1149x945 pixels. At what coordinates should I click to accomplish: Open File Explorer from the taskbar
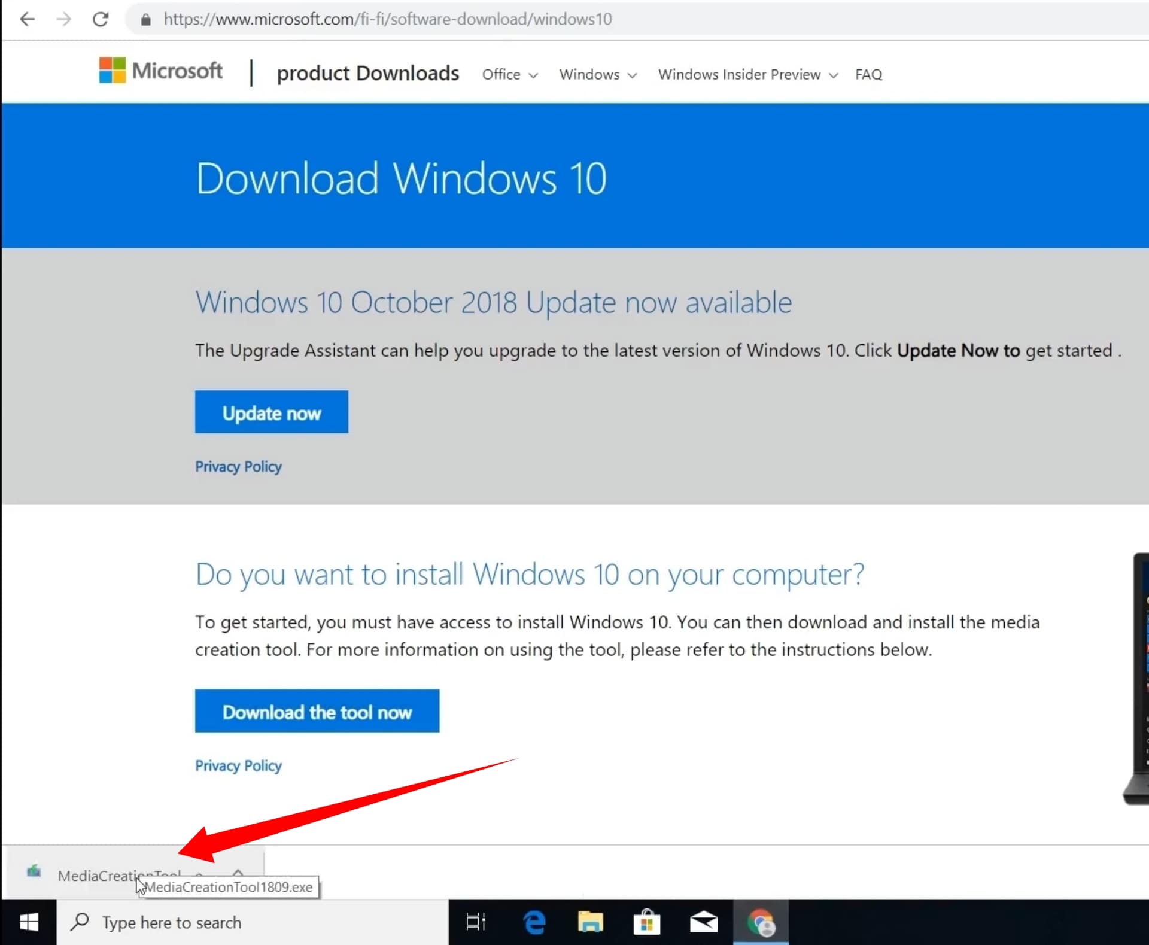(590, 922)
